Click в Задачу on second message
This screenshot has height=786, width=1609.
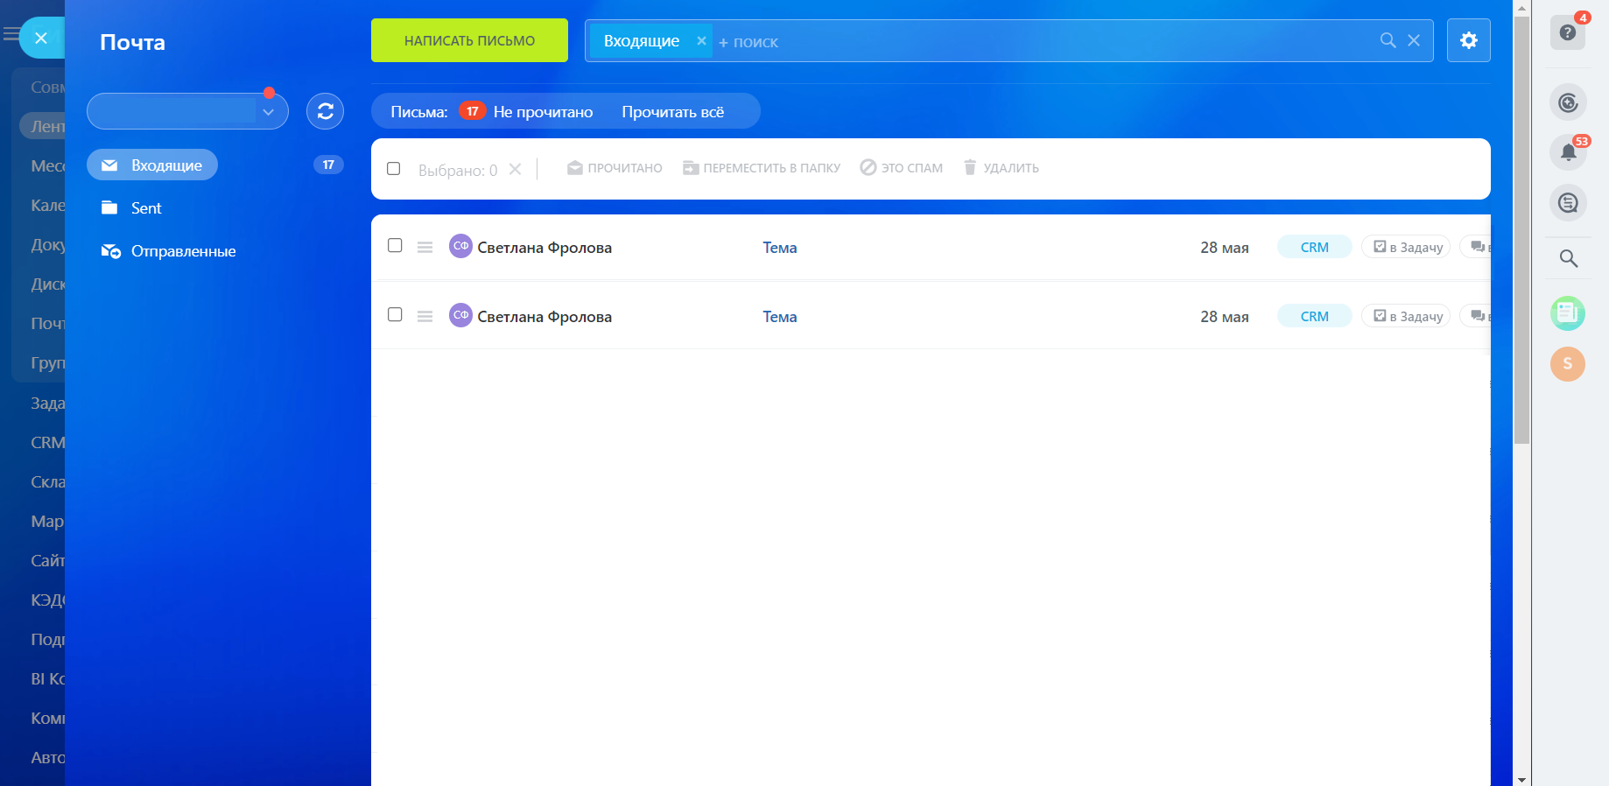pos(1406,316)
